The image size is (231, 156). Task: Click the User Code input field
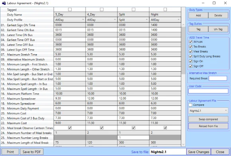point(208,91)
